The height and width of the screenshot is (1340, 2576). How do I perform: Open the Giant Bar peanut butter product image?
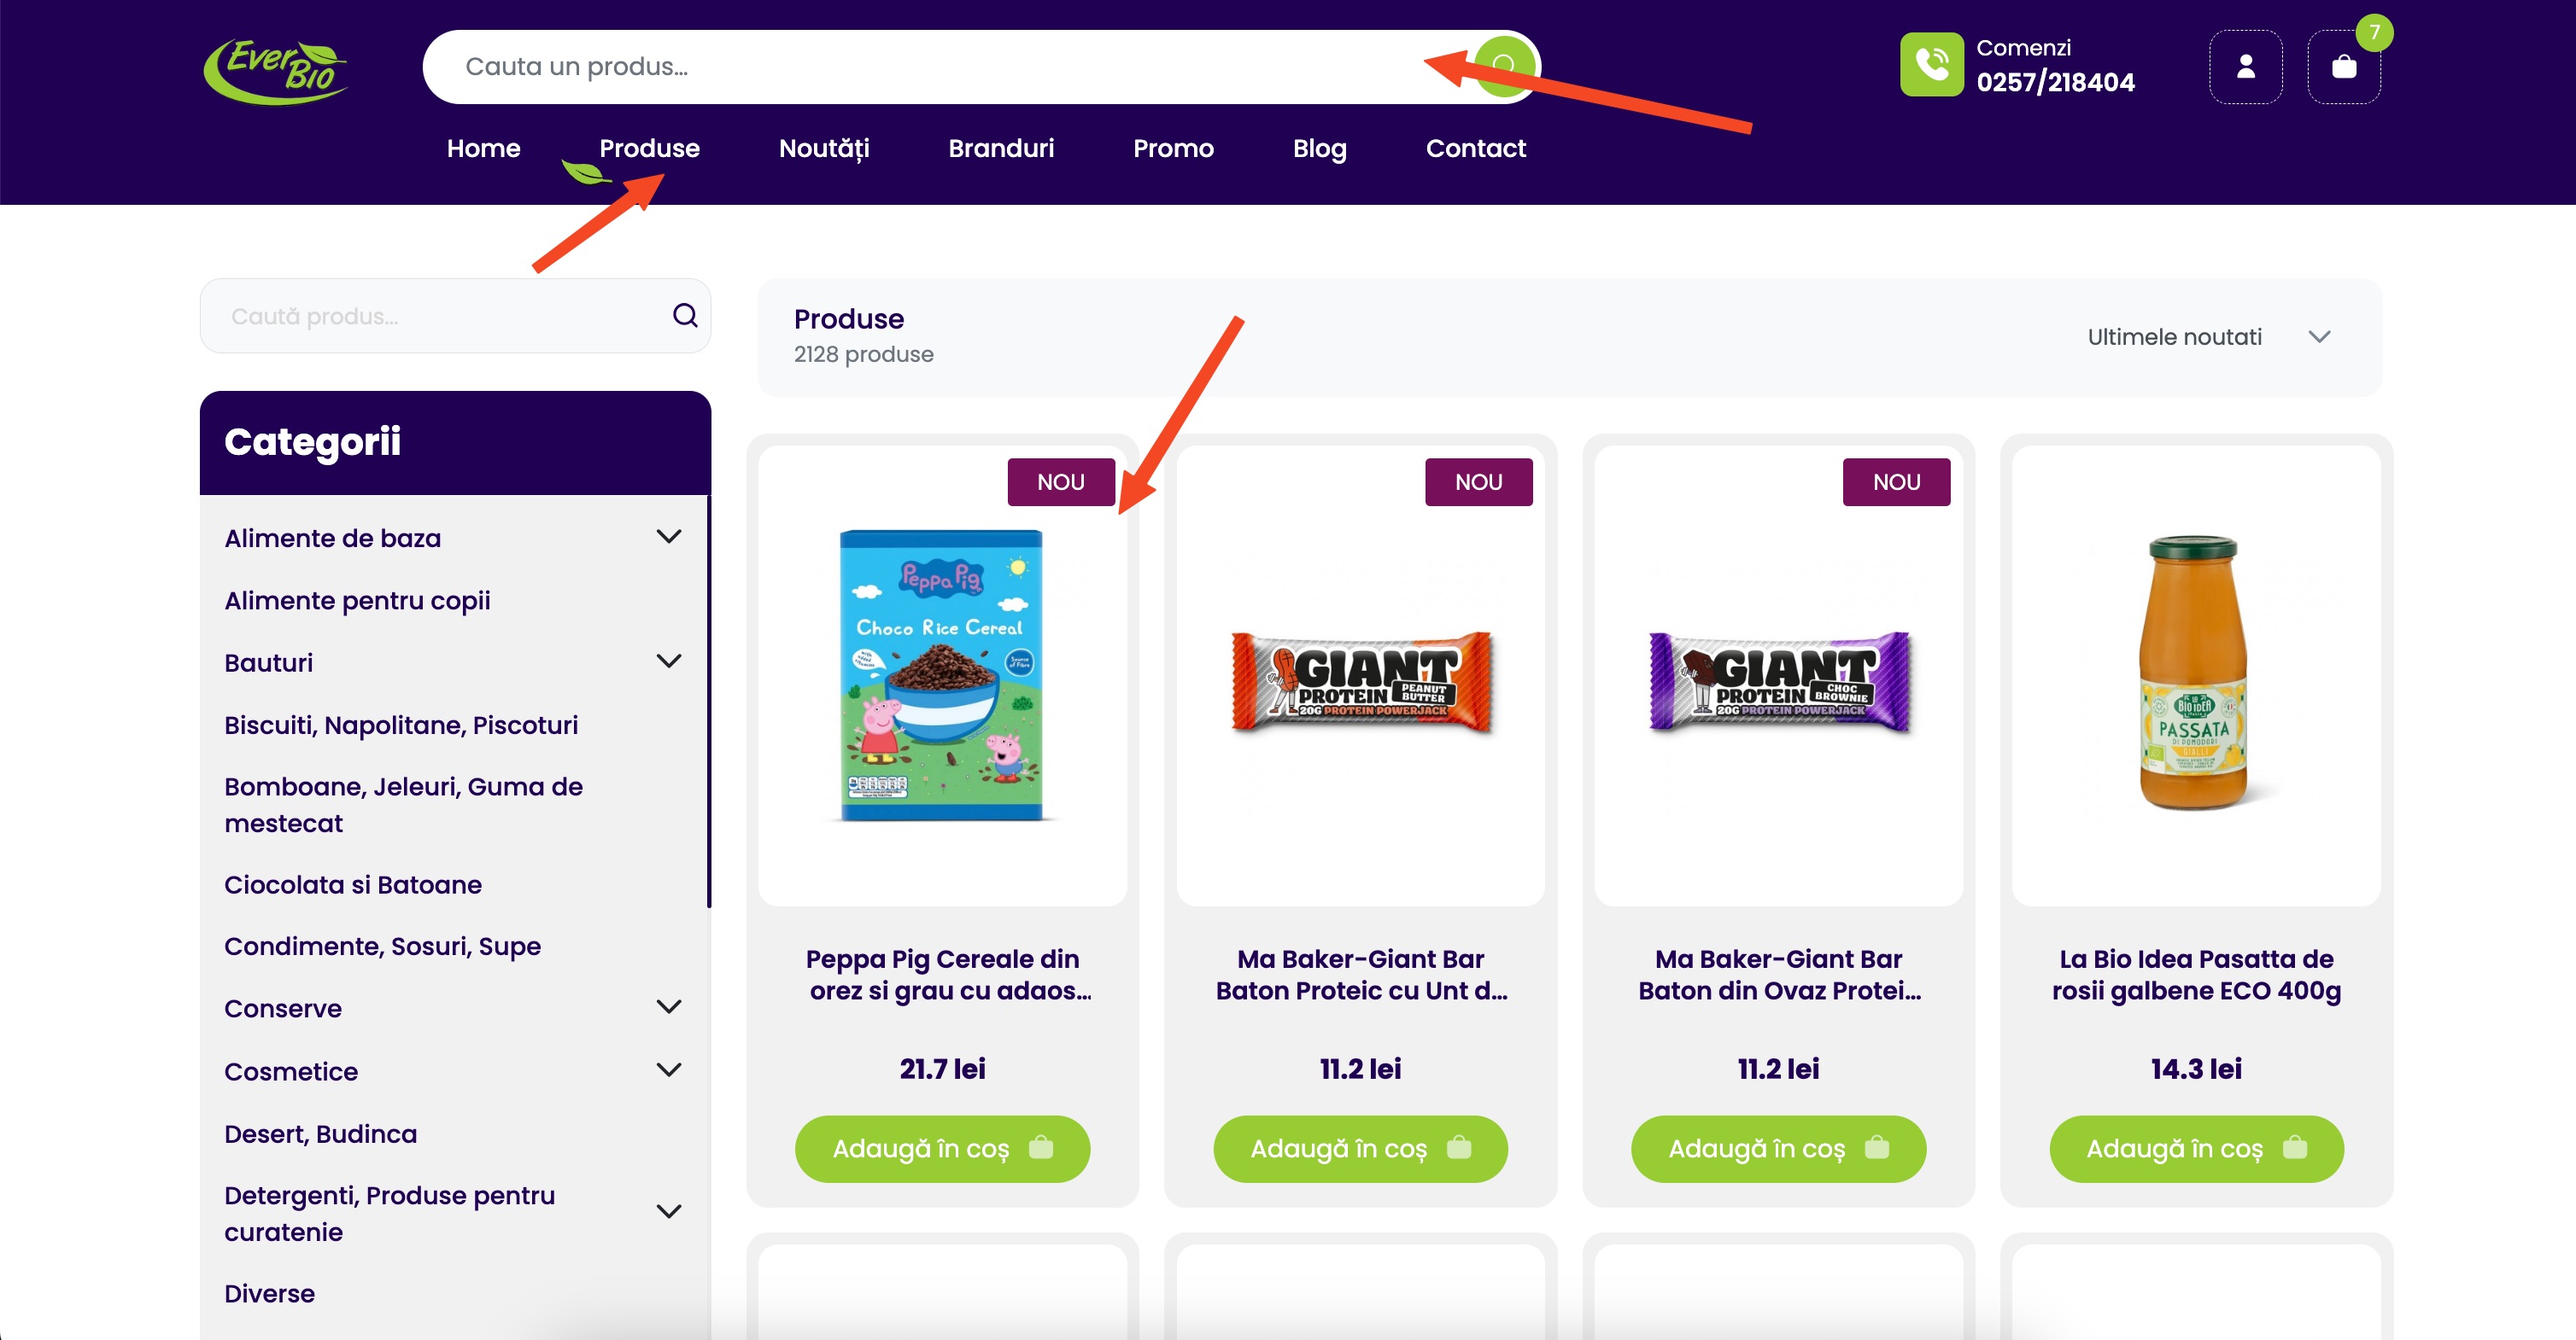[x=1360, y=677]
